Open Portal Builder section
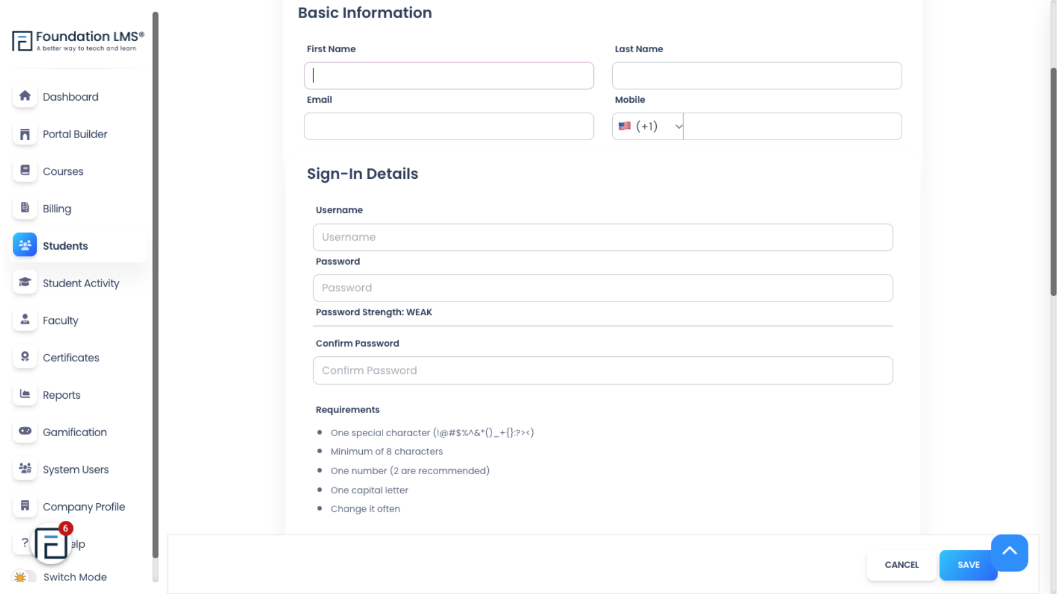The width and height of the screenshot is (1057, 594). coord(75,134)
